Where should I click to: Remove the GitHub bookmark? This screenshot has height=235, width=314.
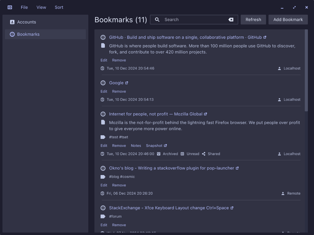click(x=119, y=60)
